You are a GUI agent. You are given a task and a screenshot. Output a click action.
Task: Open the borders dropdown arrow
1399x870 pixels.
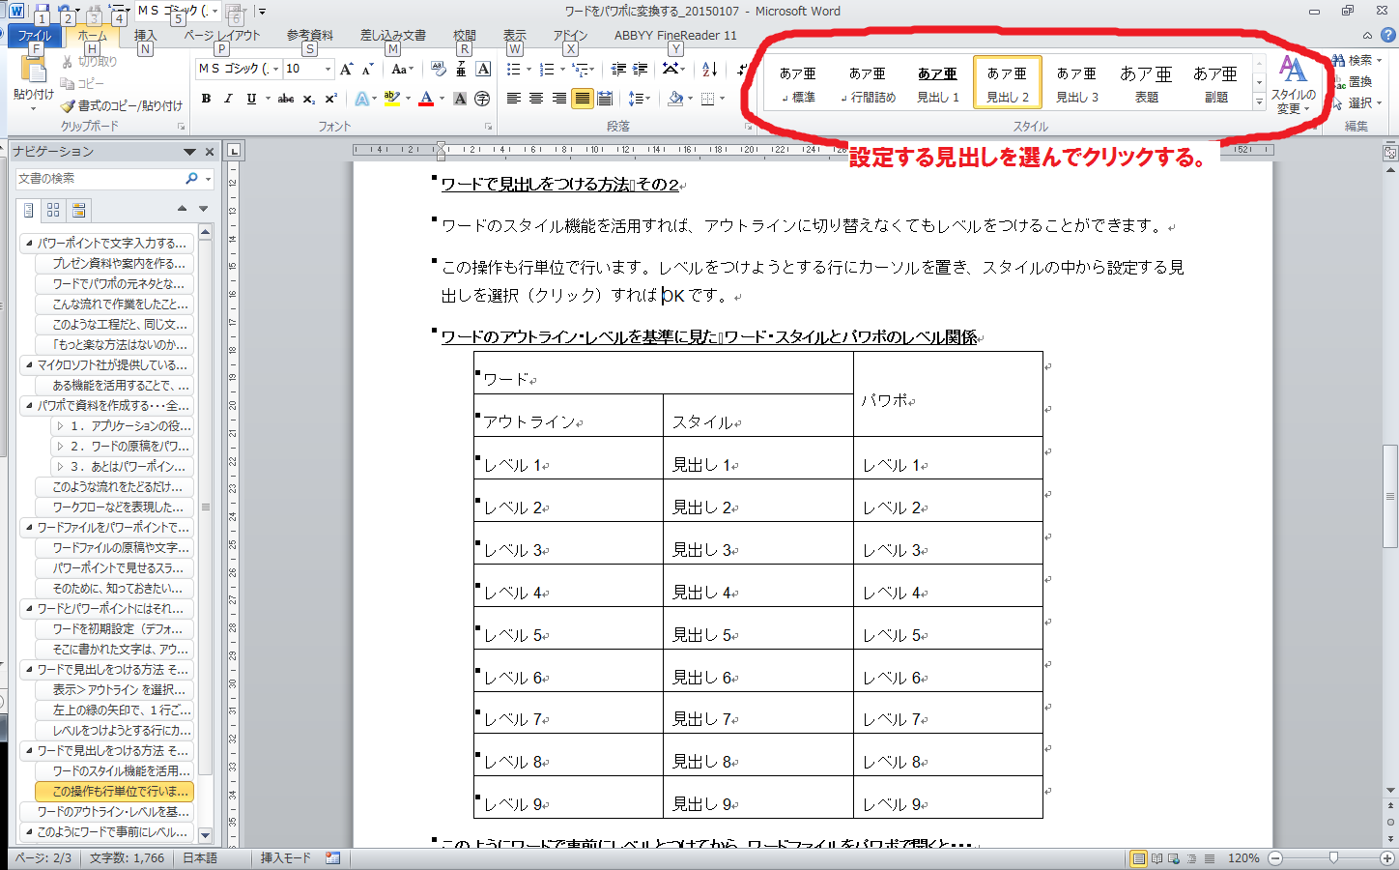[x=723, y=99]
